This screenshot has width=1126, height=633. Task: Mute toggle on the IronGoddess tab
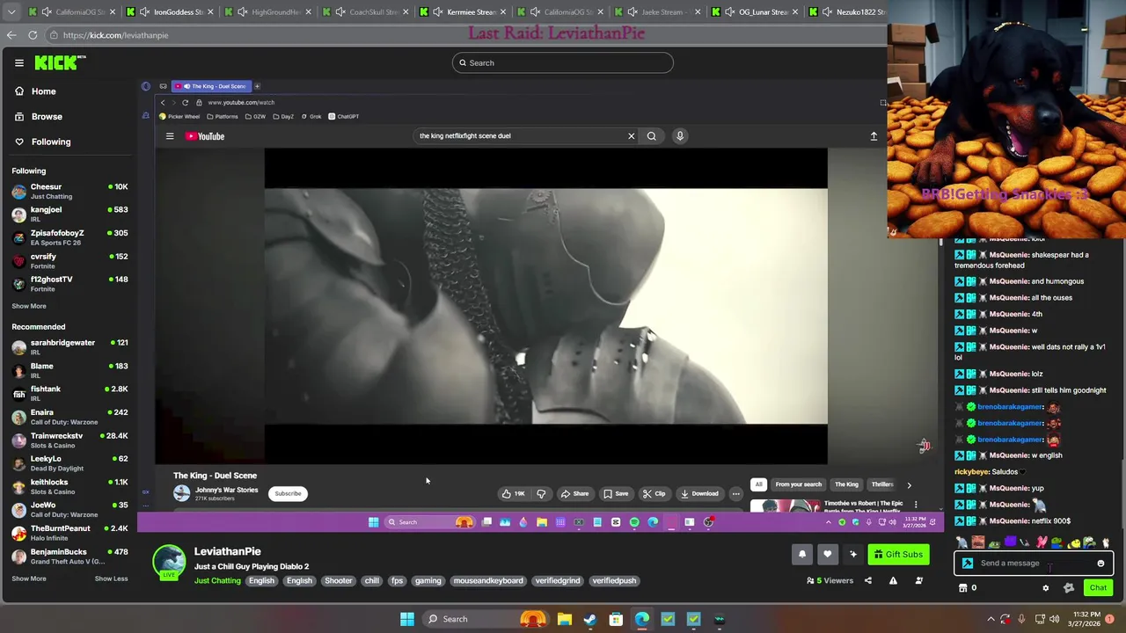click(145, 12)
